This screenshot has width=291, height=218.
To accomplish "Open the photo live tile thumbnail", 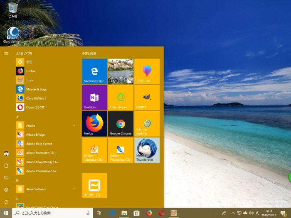I will 121,71.
